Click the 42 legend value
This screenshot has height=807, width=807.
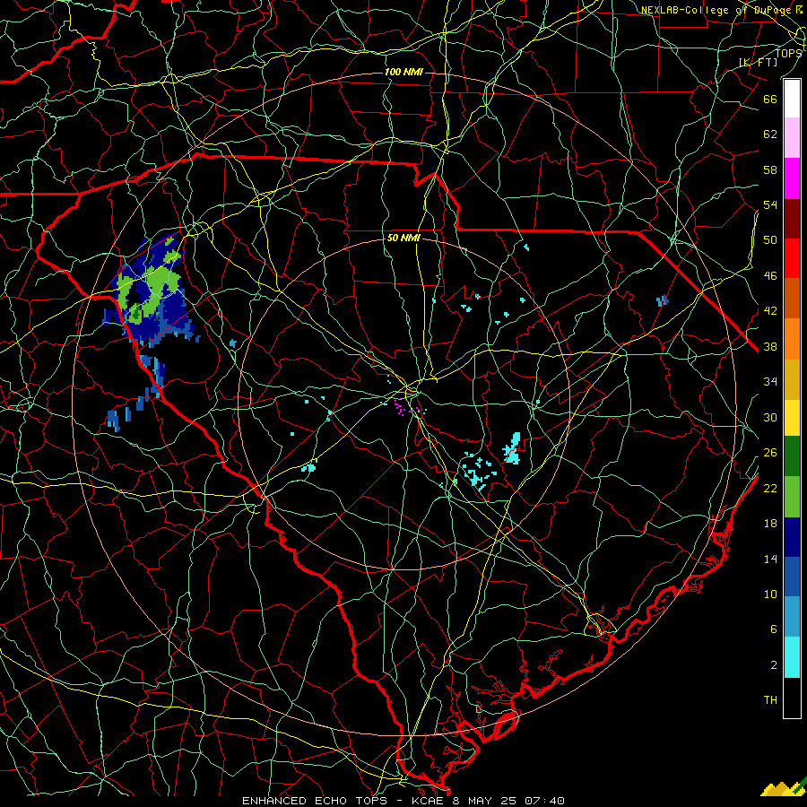pos(770,311)
